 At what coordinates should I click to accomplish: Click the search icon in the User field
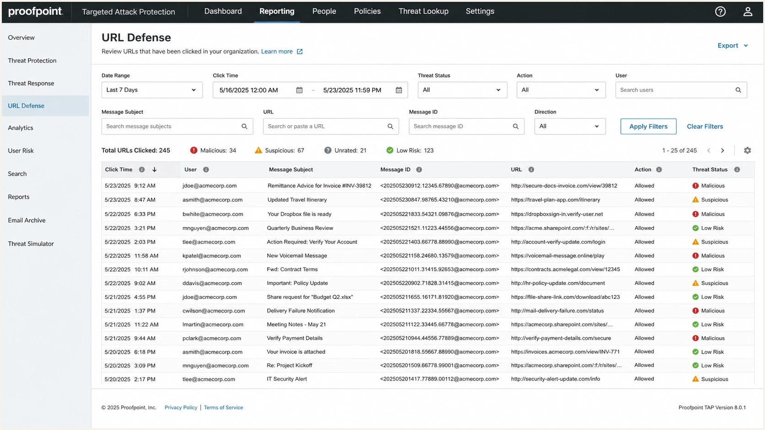[738, 90]
